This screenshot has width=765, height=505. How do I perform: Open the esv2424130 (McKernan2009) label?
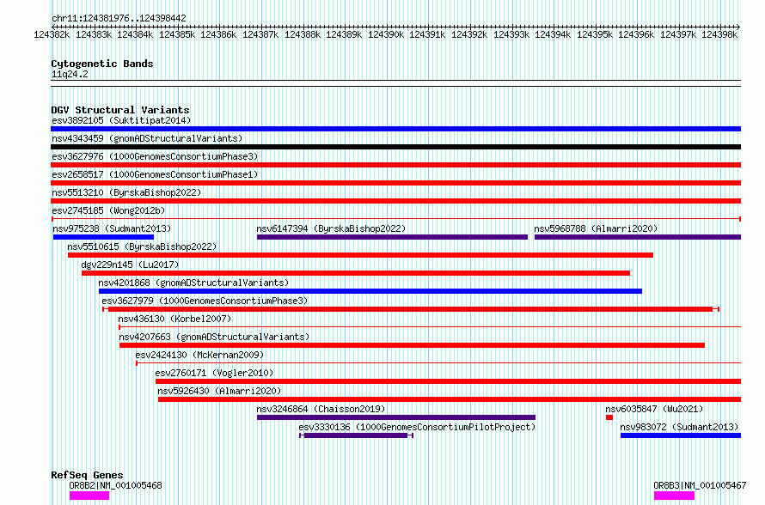pos(199,355)
